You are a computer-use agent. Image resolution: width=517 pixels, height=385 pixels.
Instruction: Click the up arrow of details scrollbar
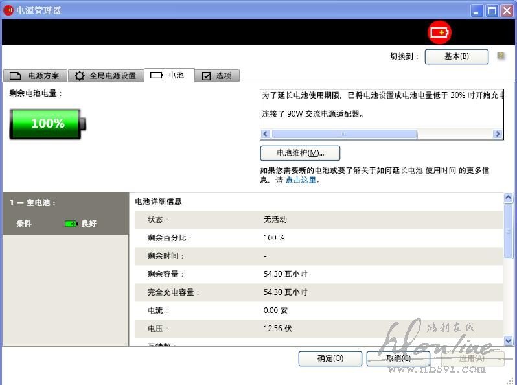[x=508, y=198]
